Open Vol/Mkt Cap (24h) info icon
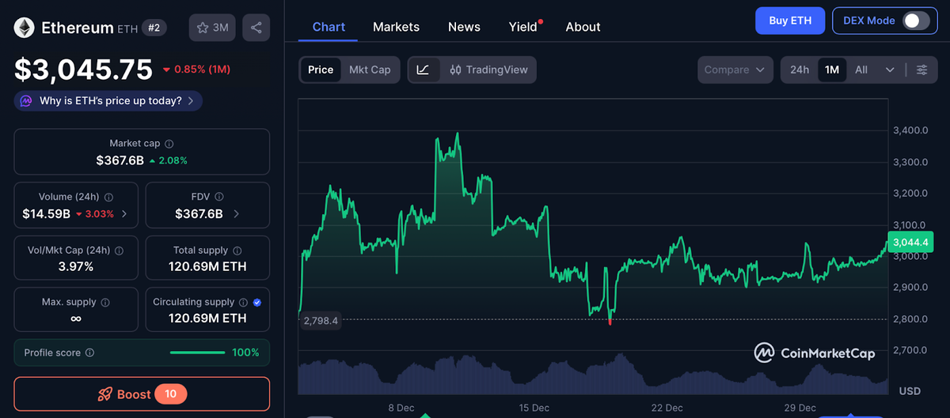 click(x=119, y=250)
